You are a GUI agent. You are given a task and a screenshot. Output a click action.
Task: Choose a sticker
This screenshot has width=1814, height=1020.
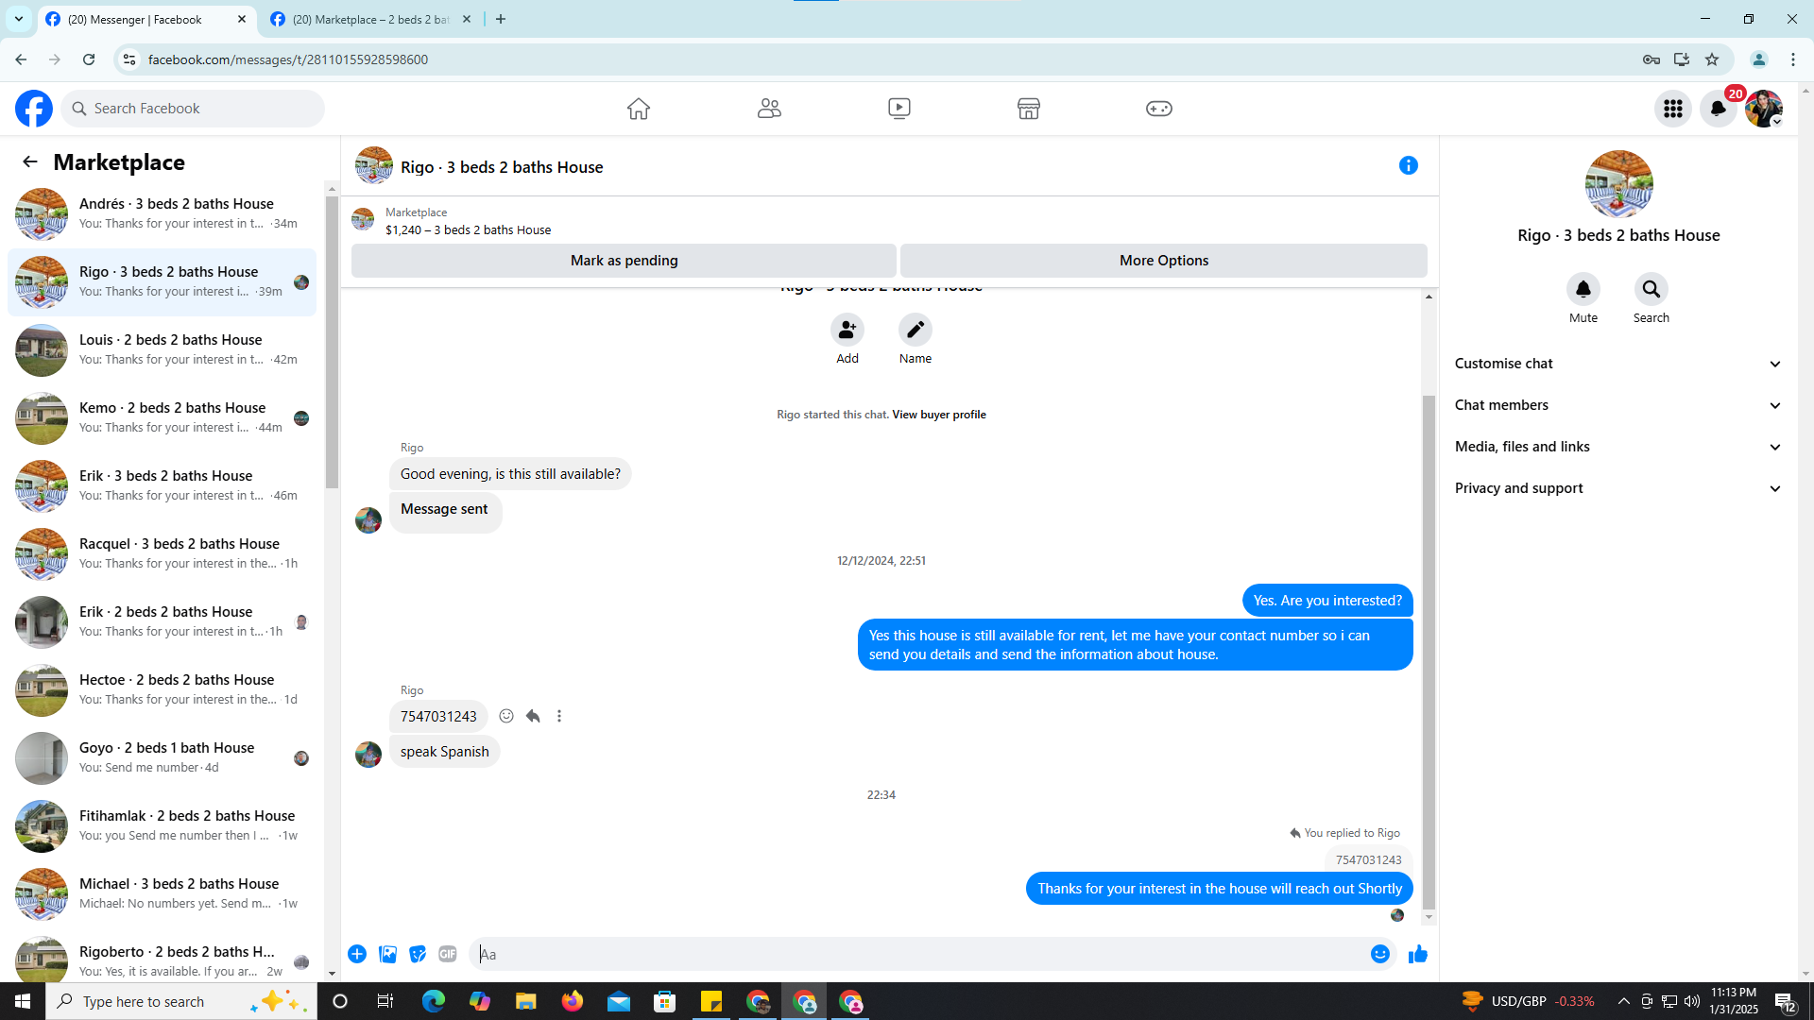(418, 955)
